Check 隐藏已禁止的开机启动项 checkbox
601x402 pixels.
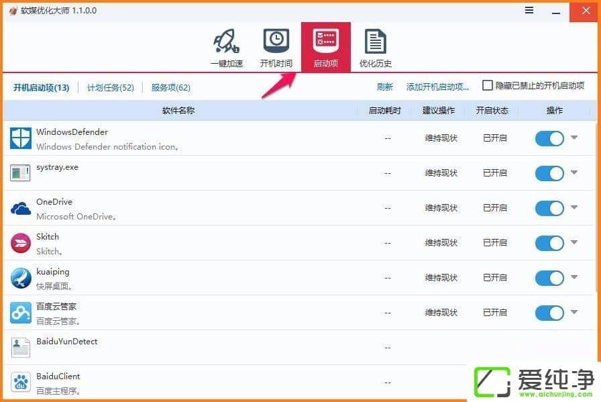pos(488,86)
